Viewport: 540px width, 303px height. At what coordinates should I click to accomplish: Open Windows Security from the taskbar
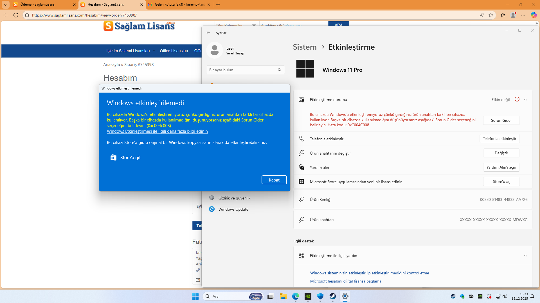(x=320, y=296)
